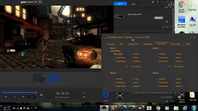The image size is (198, 111).
Task: Click the Game Capture HD logo play icon
Action: [x=40, y=2]
